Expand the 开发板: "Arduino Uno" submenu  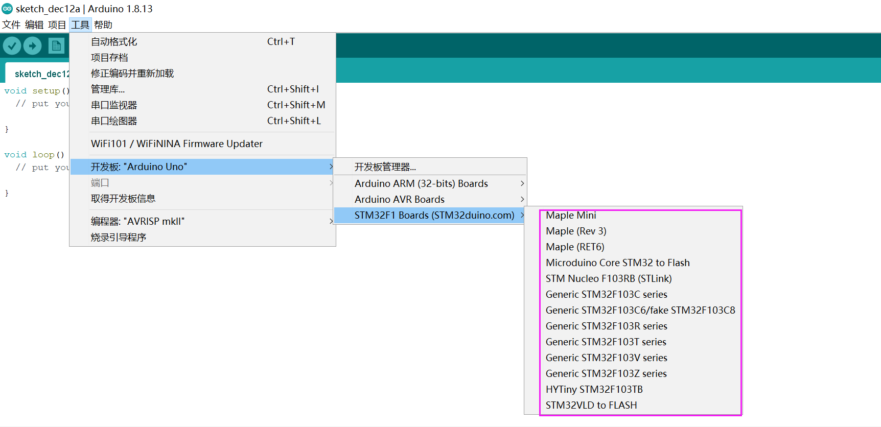(x=202, y=167)
